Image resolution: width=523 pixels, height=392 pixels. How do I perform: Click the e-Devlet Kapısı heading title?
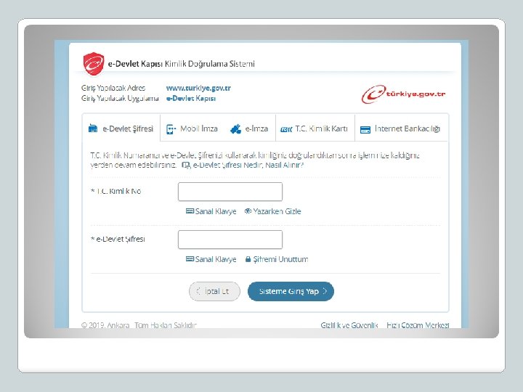[x=181, y=64]
